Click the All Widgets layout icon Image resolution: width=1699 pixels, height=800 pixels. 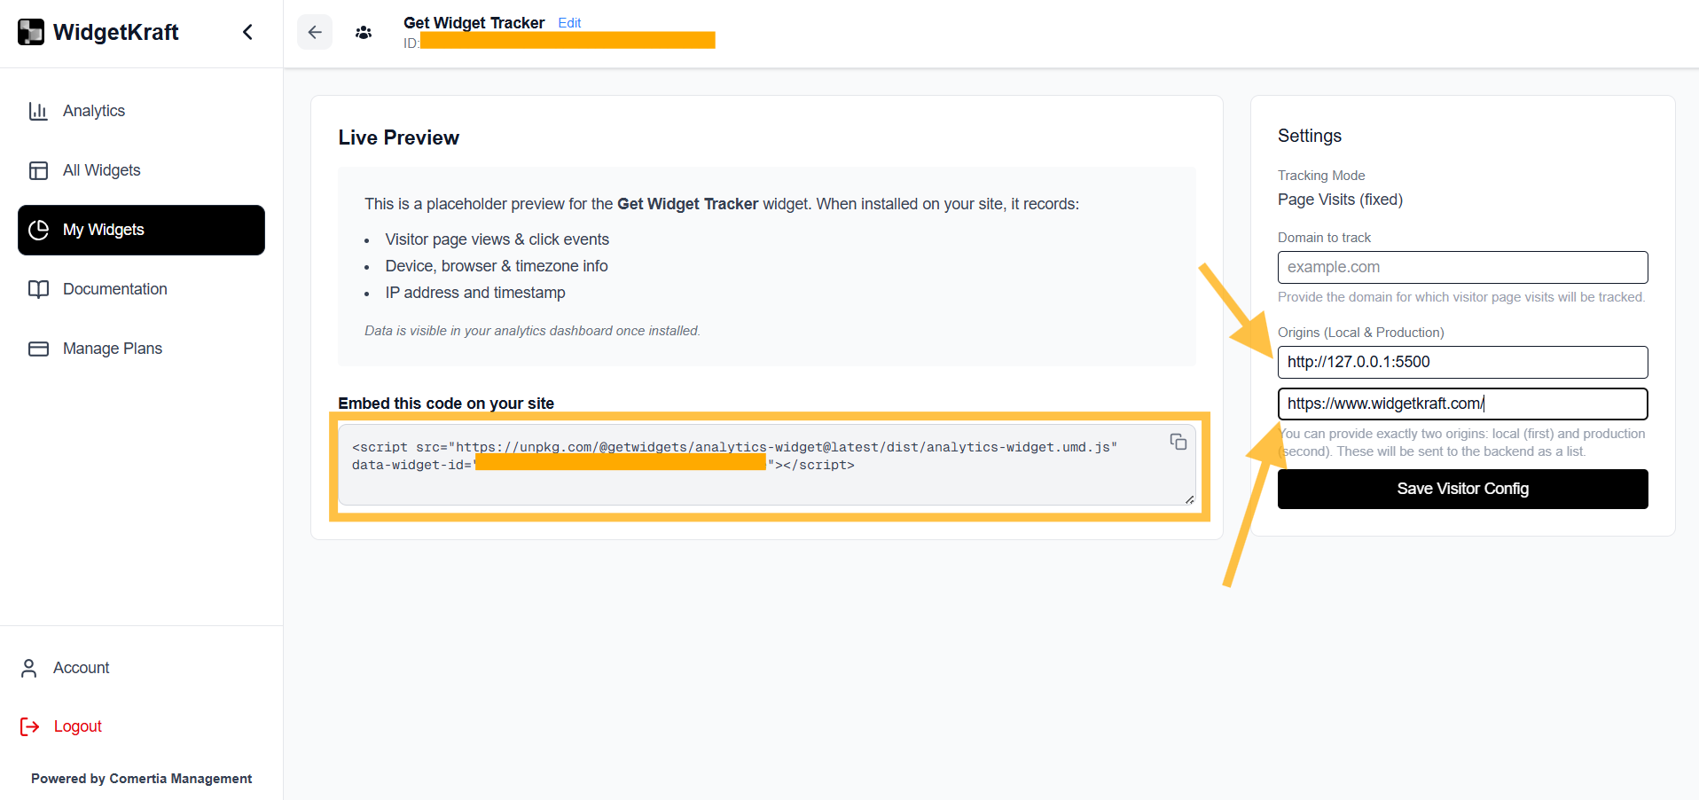[x=38, y=170]
